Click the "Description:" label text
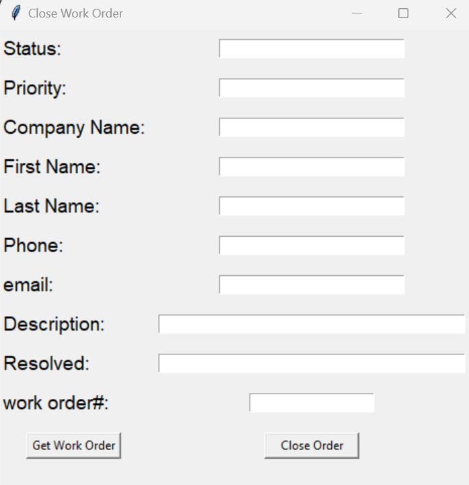Viewport: 469px width, 485px height. pos(54,324)
